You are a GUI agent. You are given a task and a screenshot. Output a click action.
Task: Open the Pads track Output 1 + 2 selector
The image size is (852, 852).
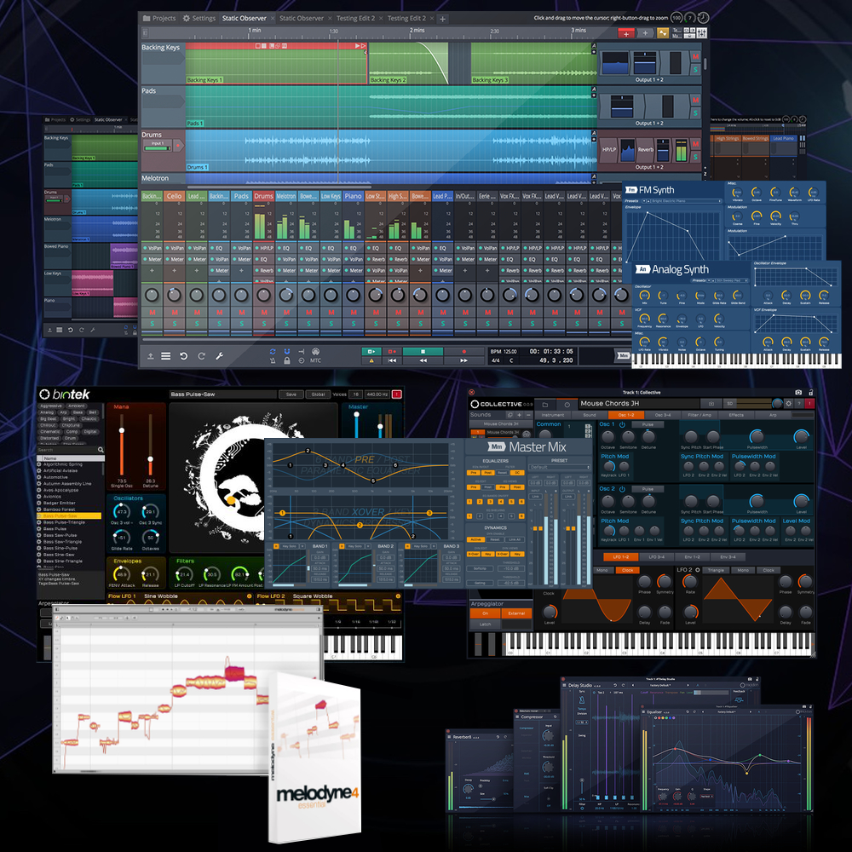click(649, 124)
